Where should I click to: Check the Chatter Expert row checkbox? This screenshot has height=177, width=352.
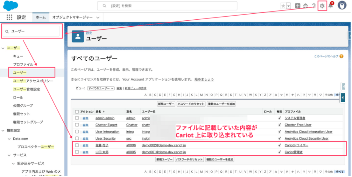77,125
